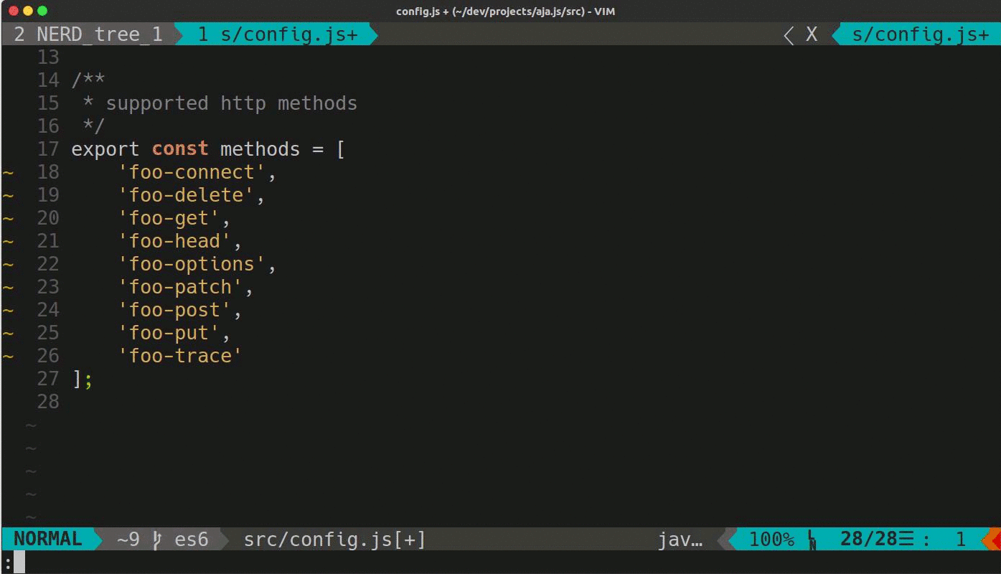
Task: Place cursor on 'foo-put' string
Action: click(169, 334)
